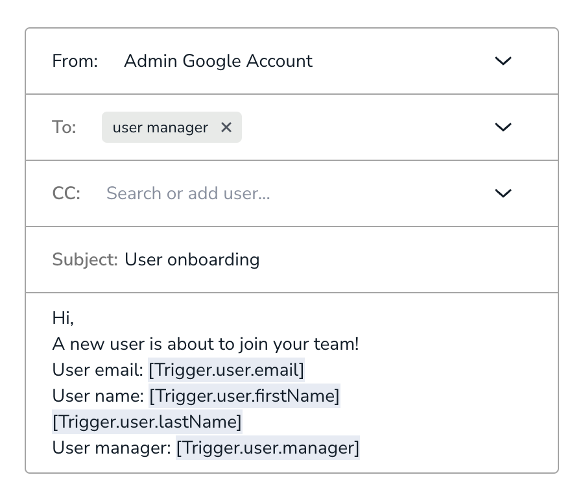
Task: Click the Trigger.user.manager variable token
Action: click(268, 448)
